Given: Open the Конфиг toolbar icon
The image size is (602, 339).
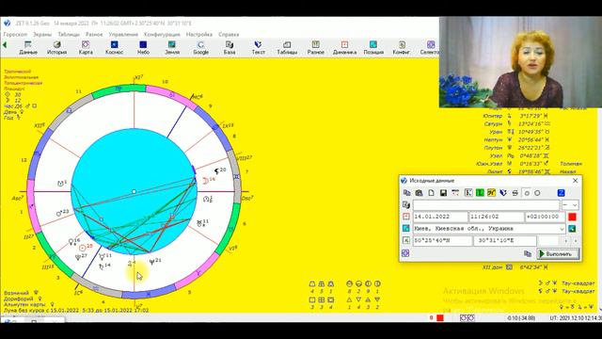Looking at the screenshot, I should pos(402,48).
